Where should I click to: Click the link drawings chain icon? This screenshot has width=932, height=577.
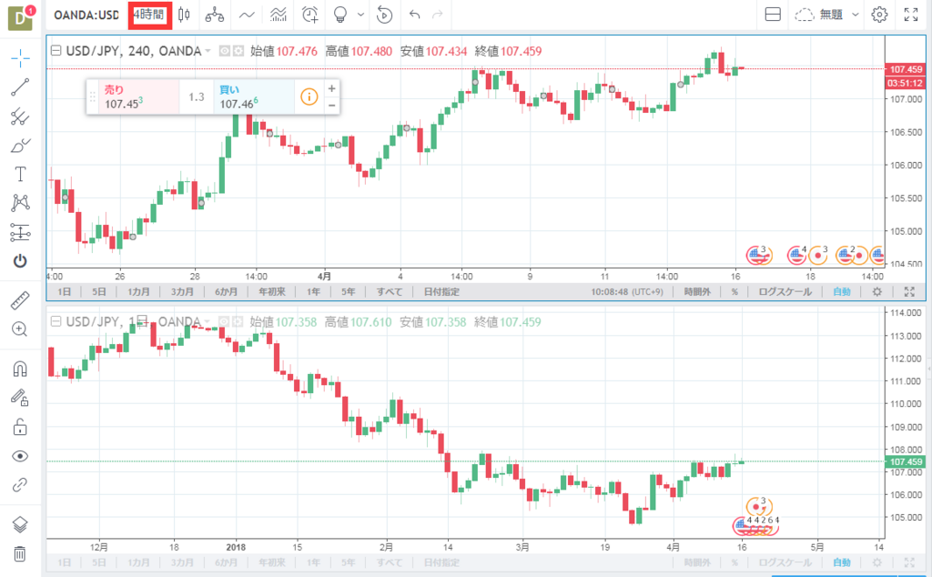[x=20, y=485]
